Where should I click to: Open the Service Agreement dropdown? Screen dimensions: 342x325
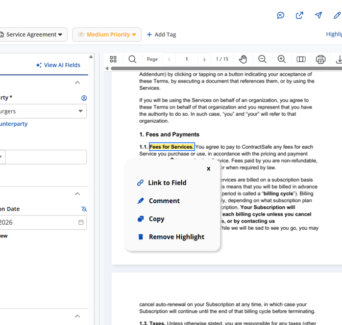34,35
